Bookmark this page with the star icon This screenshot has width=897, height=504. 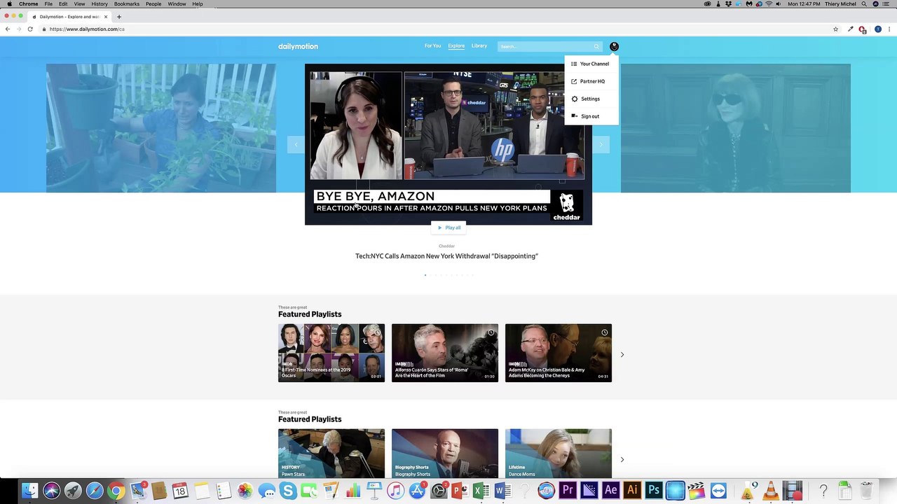coord(835,29)
